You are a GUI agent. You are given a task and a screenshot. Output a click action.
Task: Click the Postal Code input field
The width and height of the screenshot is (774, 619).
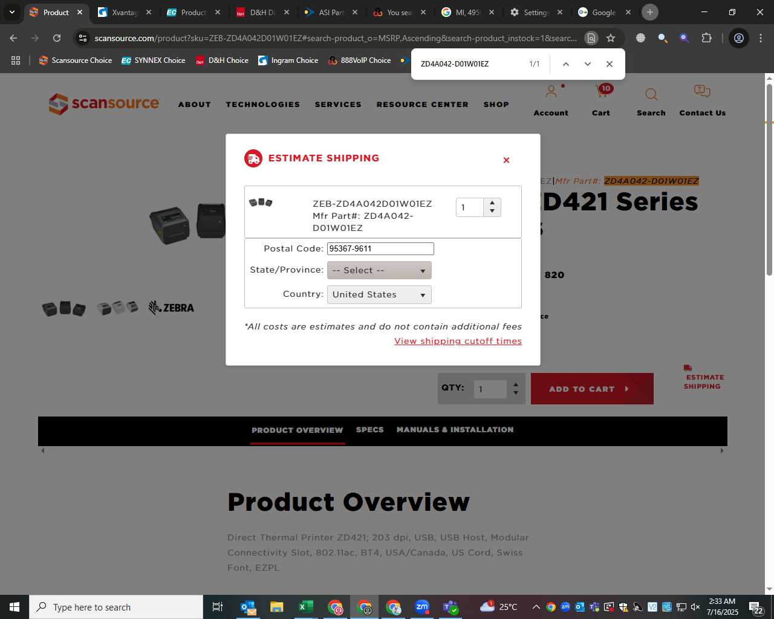380,248
